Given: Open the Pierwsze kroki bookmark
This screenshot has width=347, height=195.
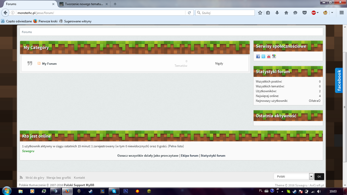Looking at the screenshot, I should 45,21.
